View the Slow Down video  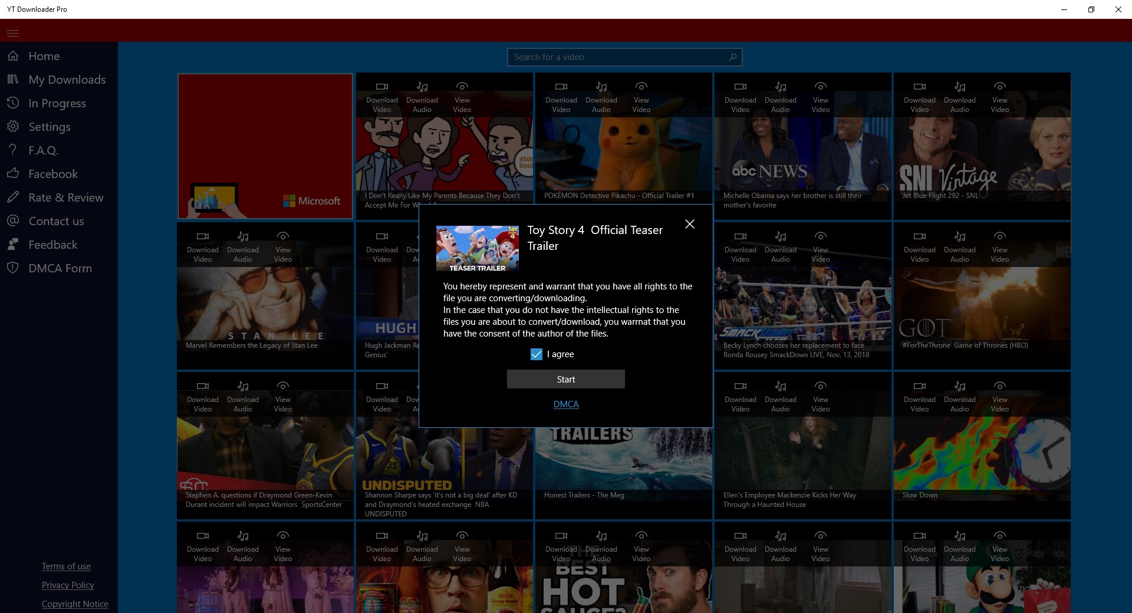coord(1000,397)
